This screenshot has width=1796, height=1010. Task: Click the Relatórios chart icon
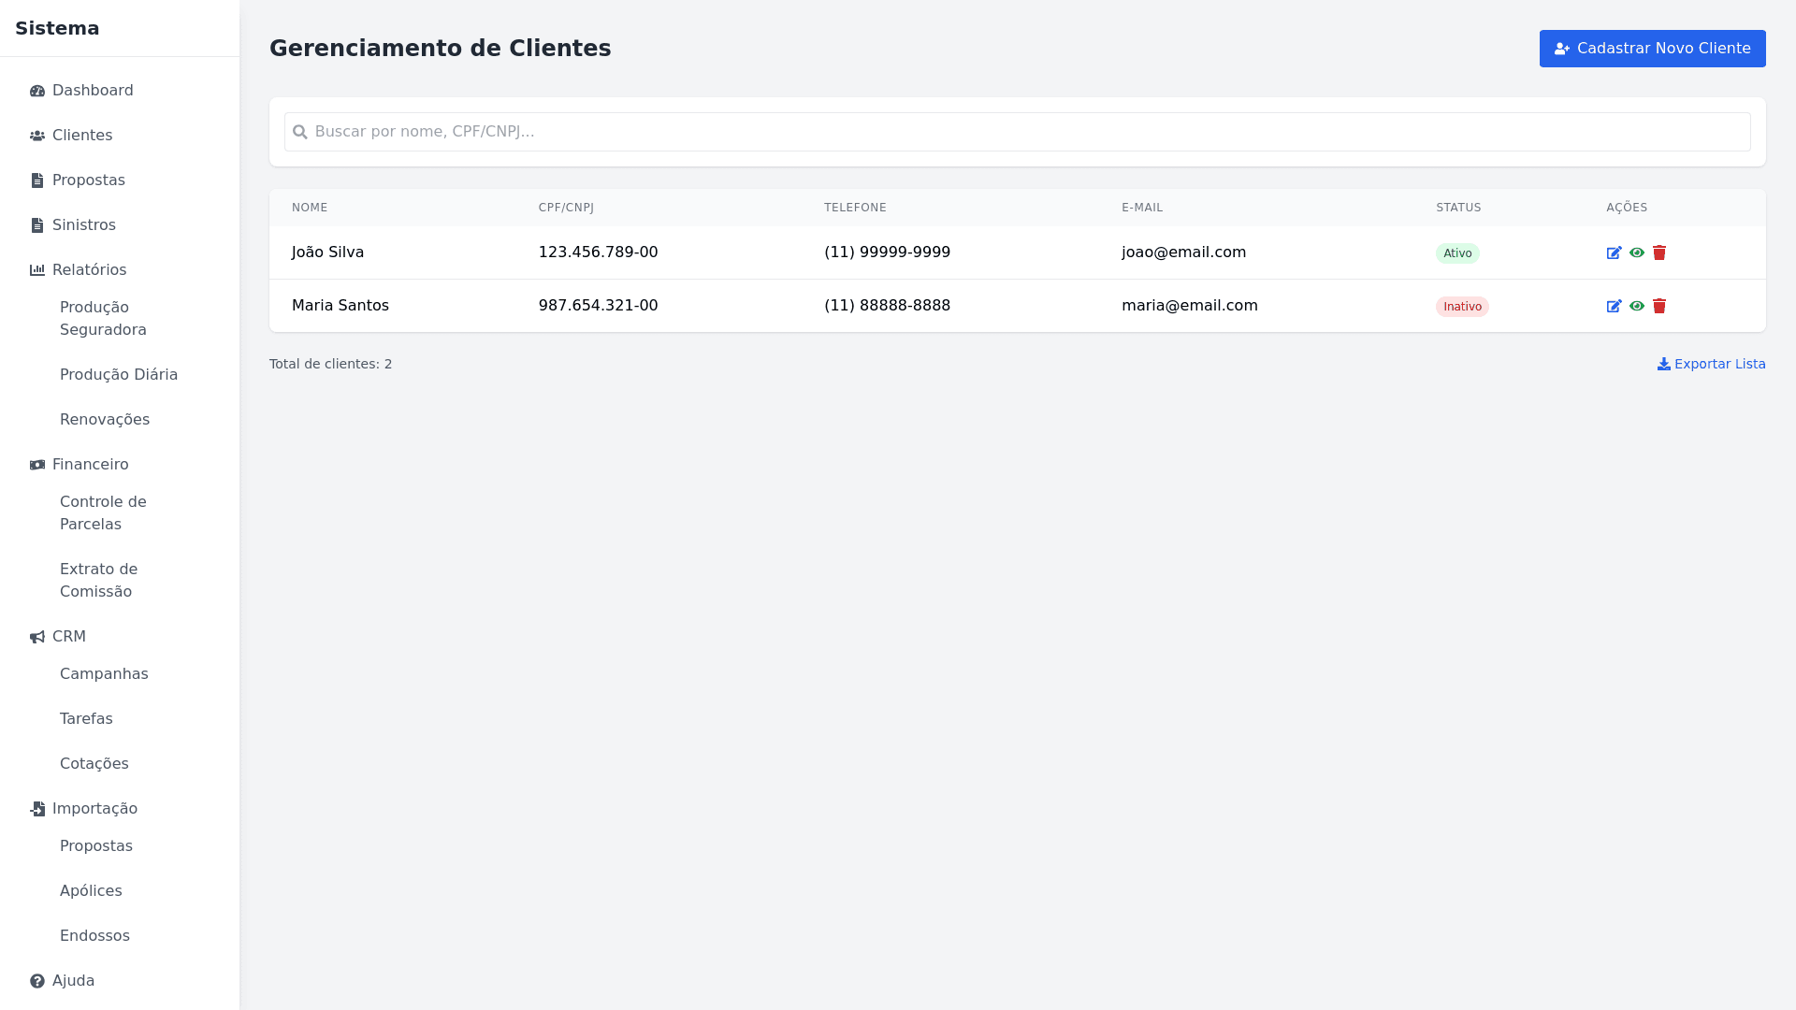[x=36, y=269]
